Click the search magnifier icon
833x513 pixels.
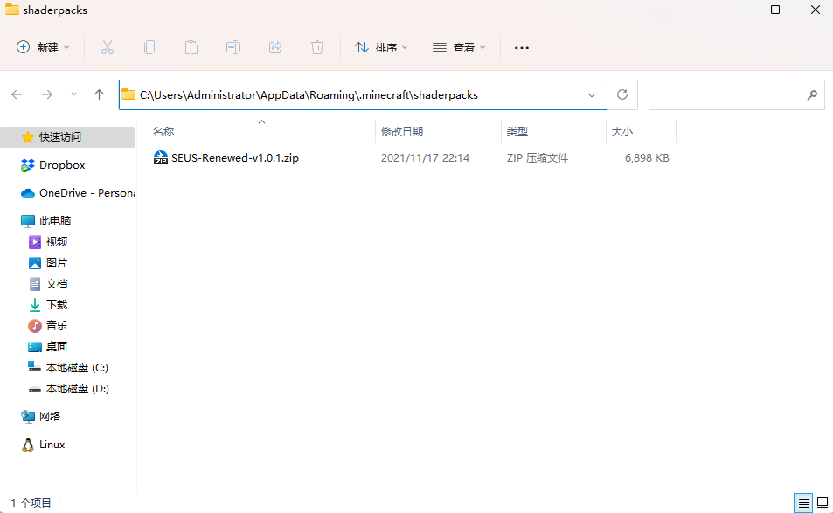tap(812, 94)
